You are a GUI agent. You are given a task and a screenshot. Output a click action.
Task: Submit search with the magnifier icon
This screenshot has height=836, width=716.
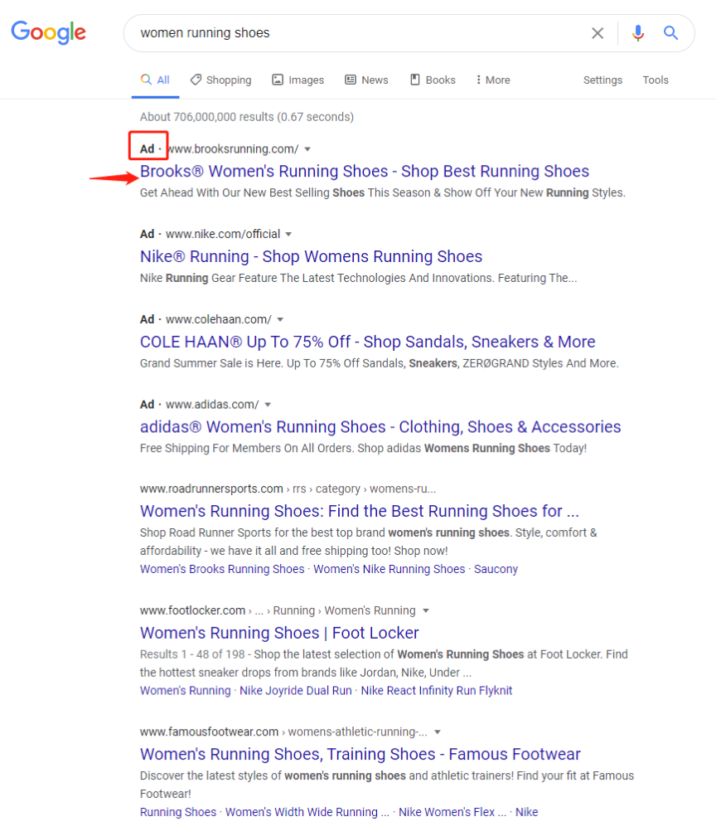coord(670,33)
